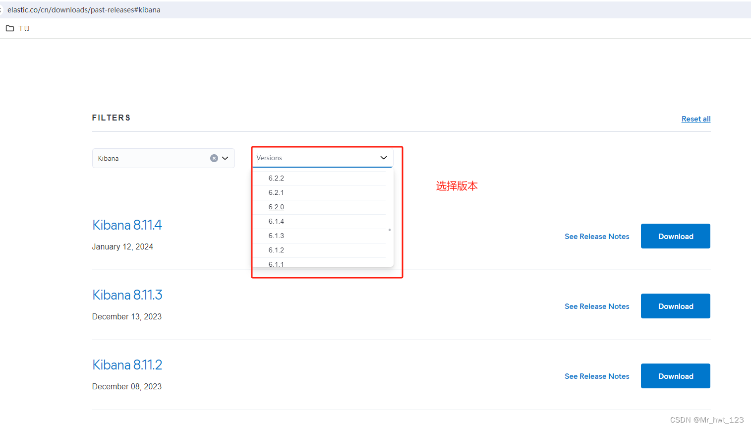Viewport: 751px width, 428px height.
Task: Download Kibana 8.11.3
Action: (x=676, y=306)
